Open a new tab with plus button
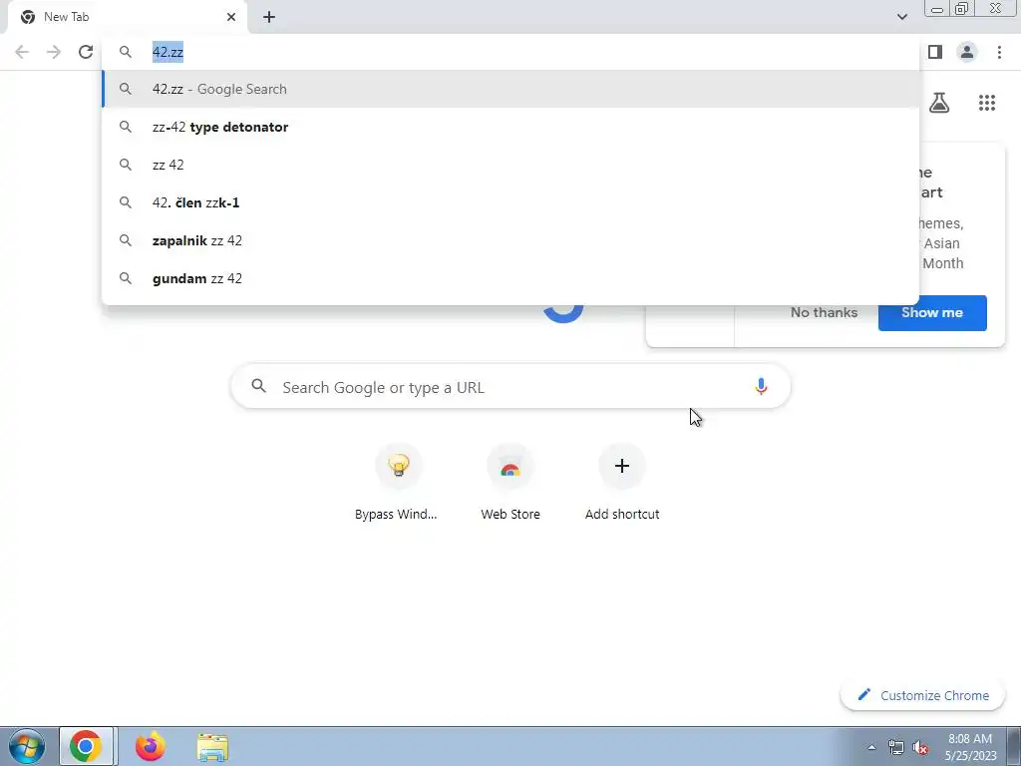This screenshot has width=1021, height=766. click(269, 17)
